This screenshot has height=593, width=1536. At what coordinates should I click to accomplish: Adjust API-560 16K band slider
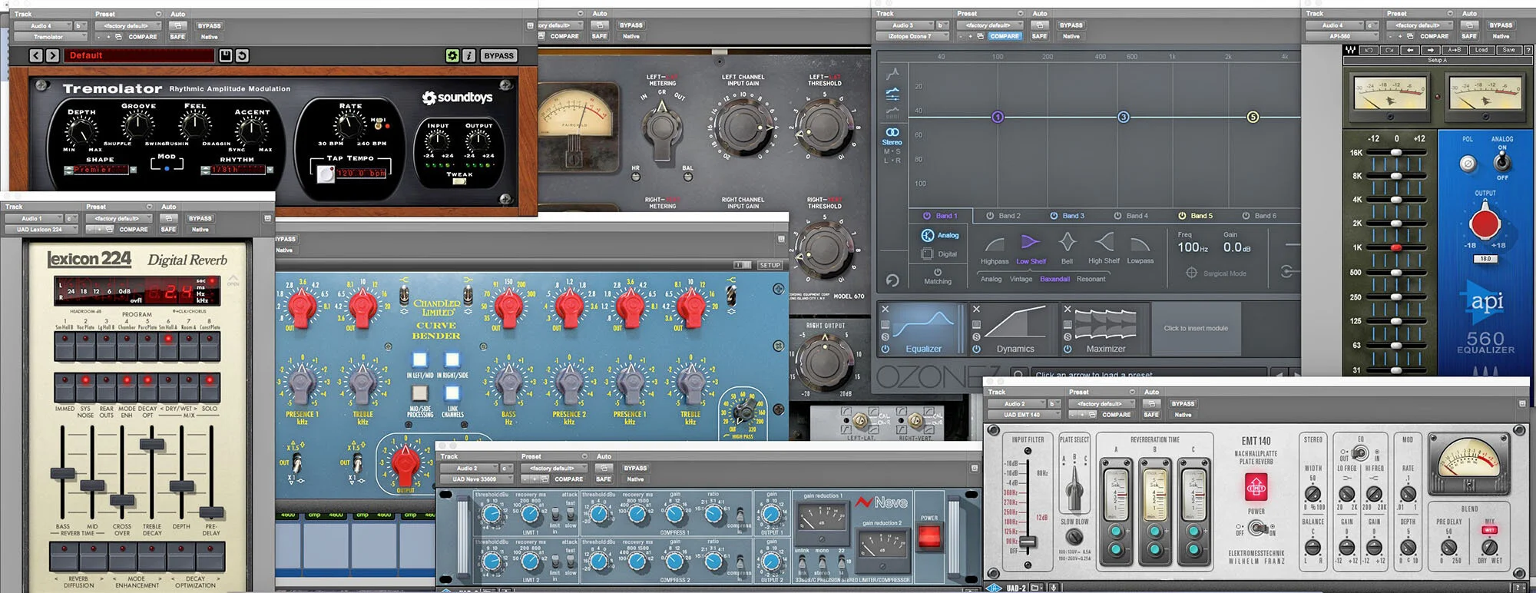[x=1395, y=153]
